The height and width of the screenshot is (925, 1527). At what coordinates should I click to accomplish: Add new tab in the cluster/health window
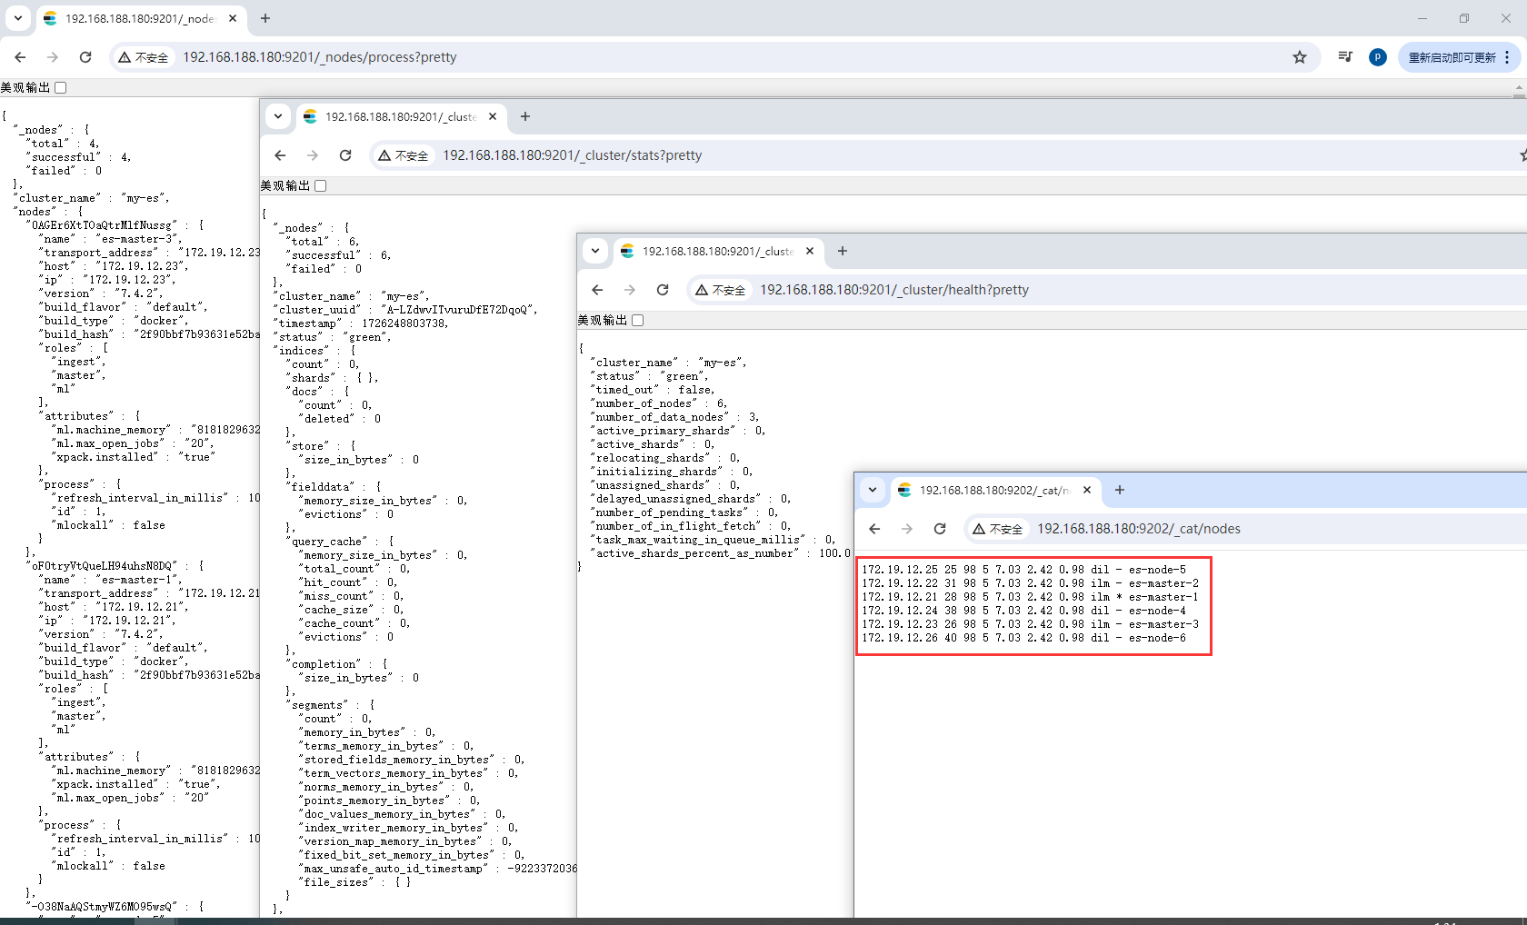[843, 251]
